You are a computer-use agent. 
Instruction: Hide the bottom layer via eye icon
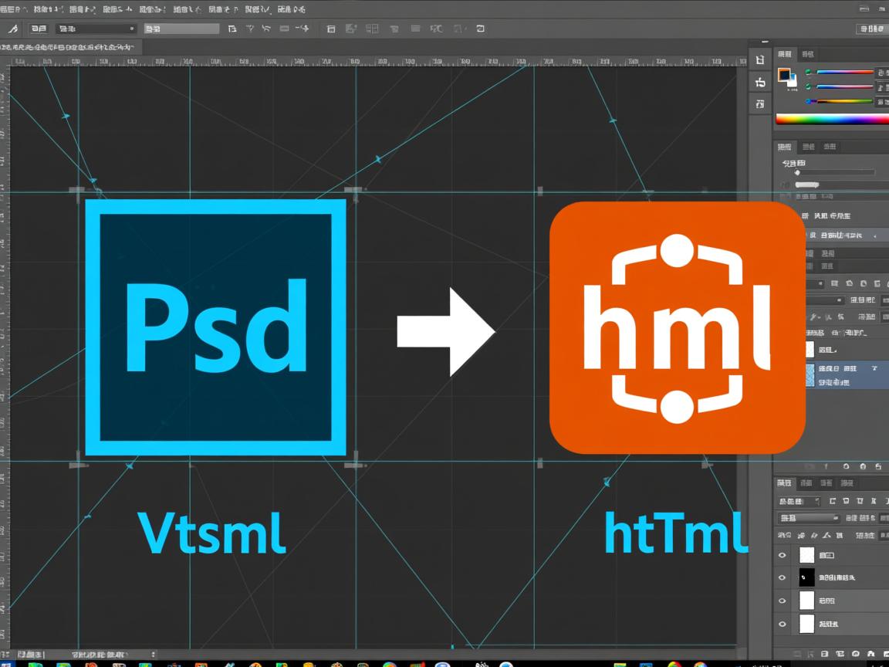pos(783,624)
